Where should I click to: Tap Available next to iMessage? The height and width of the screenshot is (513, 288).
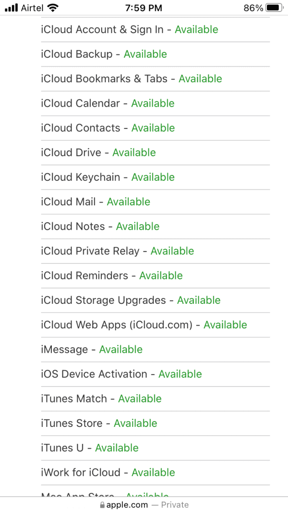120,349
